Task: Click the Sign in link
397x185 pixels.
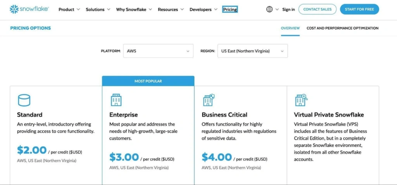Action: (288, 9)
